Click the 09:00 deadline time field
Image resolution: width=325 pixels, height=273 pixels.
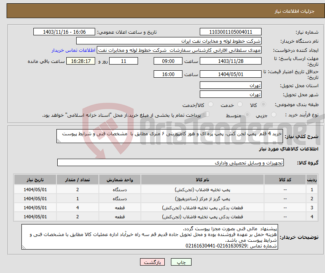168,61
